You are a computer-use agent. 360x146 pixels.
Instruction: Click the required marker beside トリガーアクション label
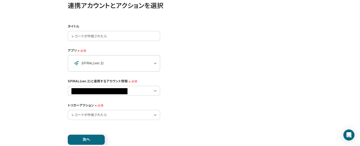coord(99,106)
